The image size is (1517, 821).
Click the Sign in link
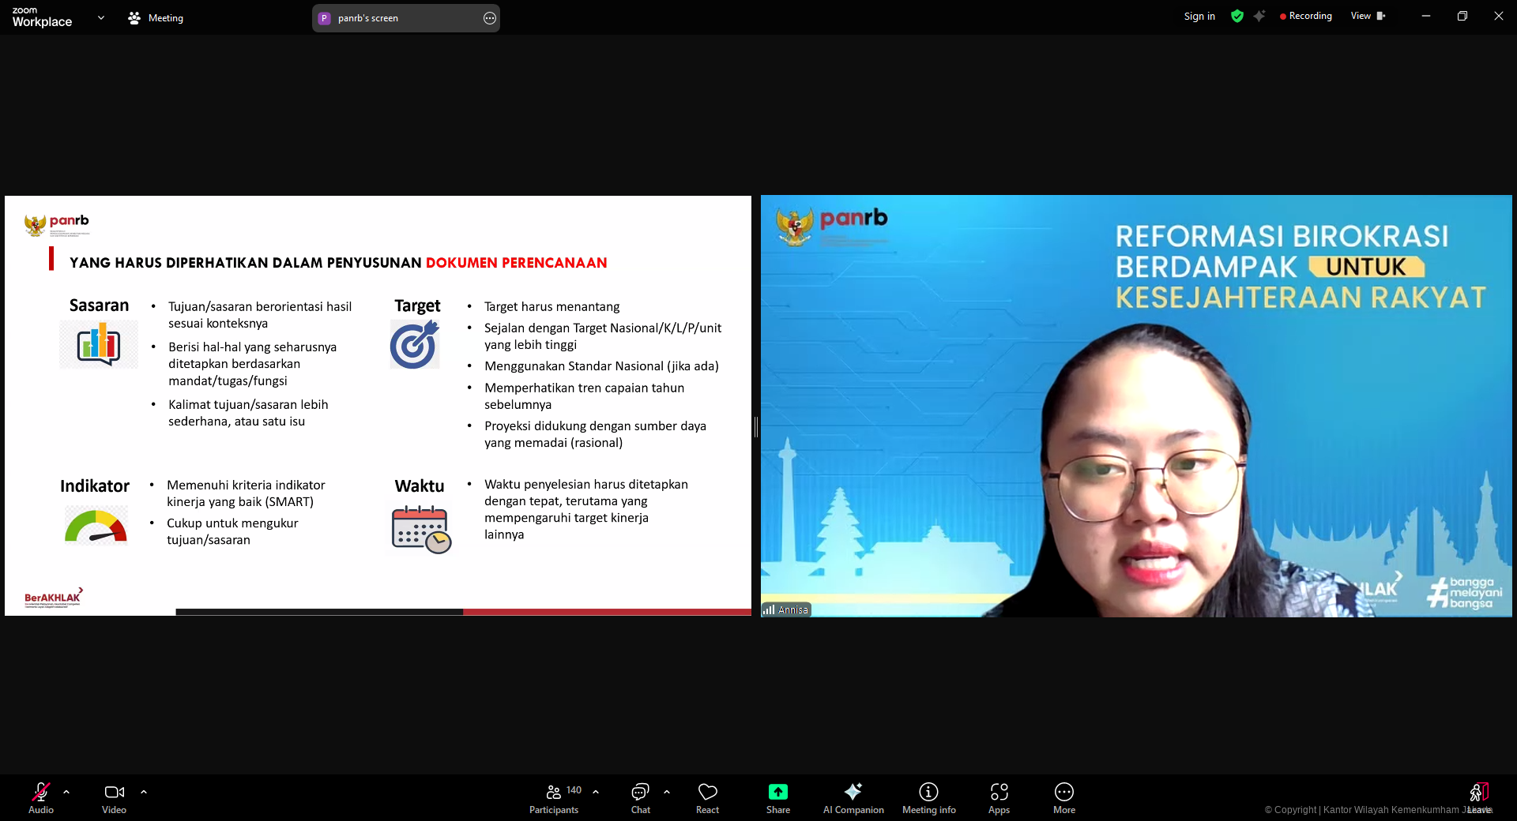coord(1199,17)
